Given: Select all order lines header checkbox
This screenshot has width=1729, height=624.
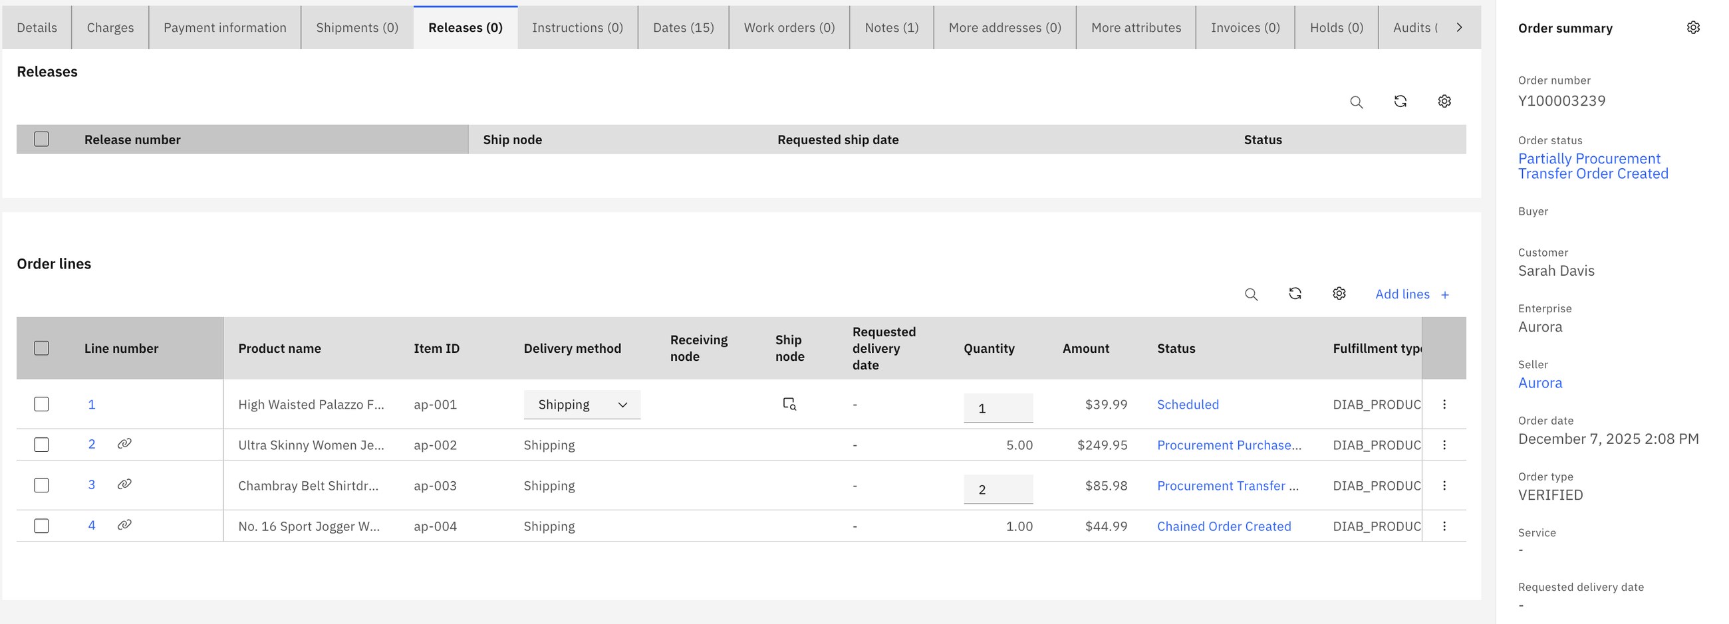Looking at the screenshot, I should [x=42, y=348].
